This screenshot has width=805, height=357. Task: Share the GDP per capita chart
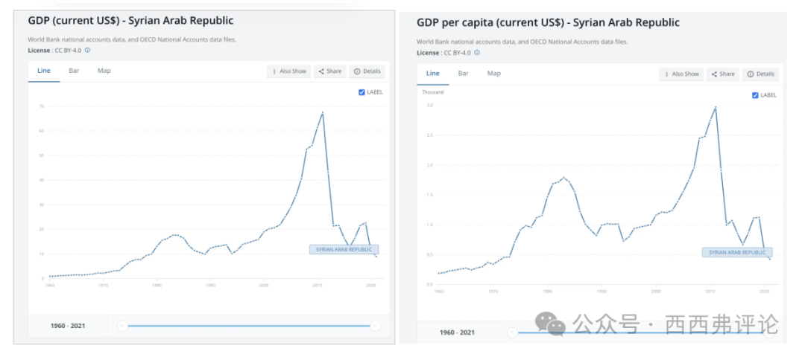[723, 74]
